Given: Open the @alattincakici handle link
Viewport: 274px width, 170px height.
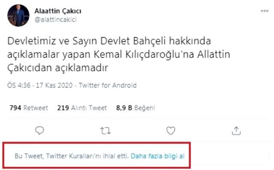Looking at the screenshot, I should (x=56, y=20).
